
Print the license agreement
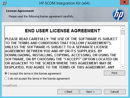pos(115,73)
